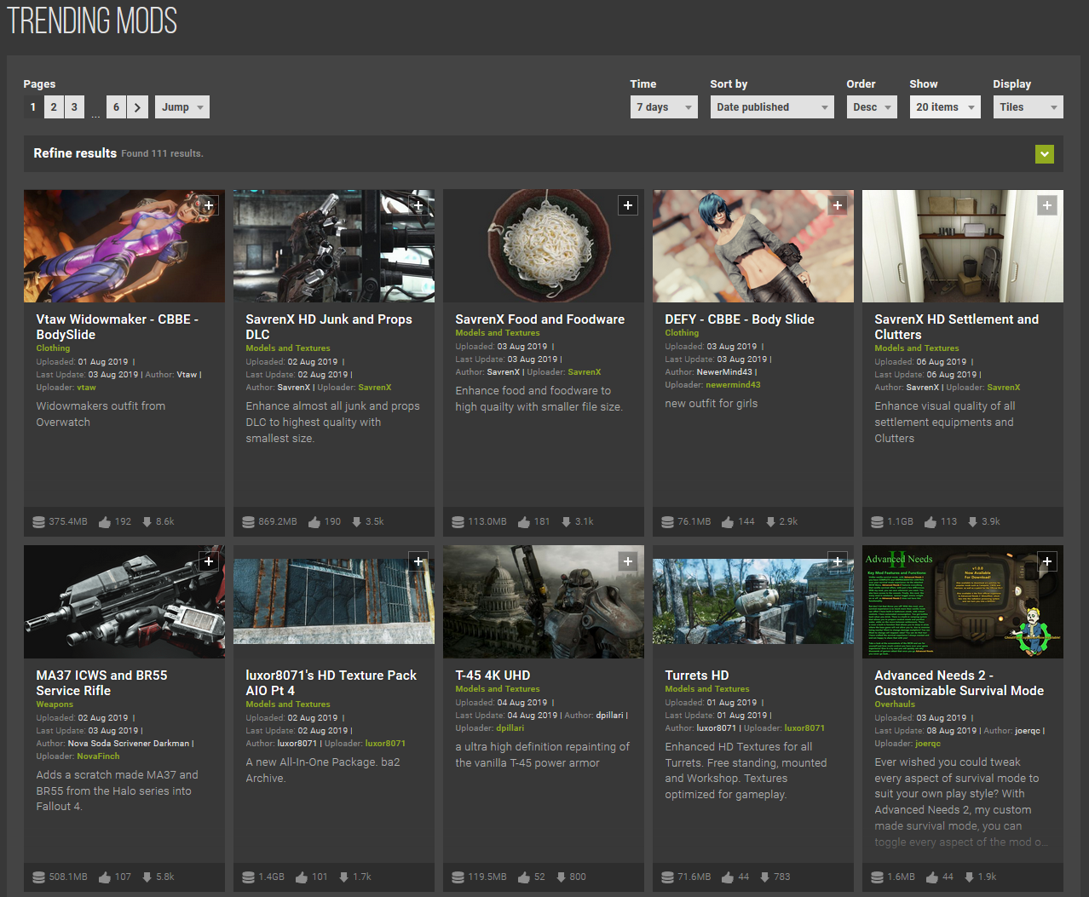
Task: Click file size icon beside 375.4MB
Action: click(x=38, y=521)
